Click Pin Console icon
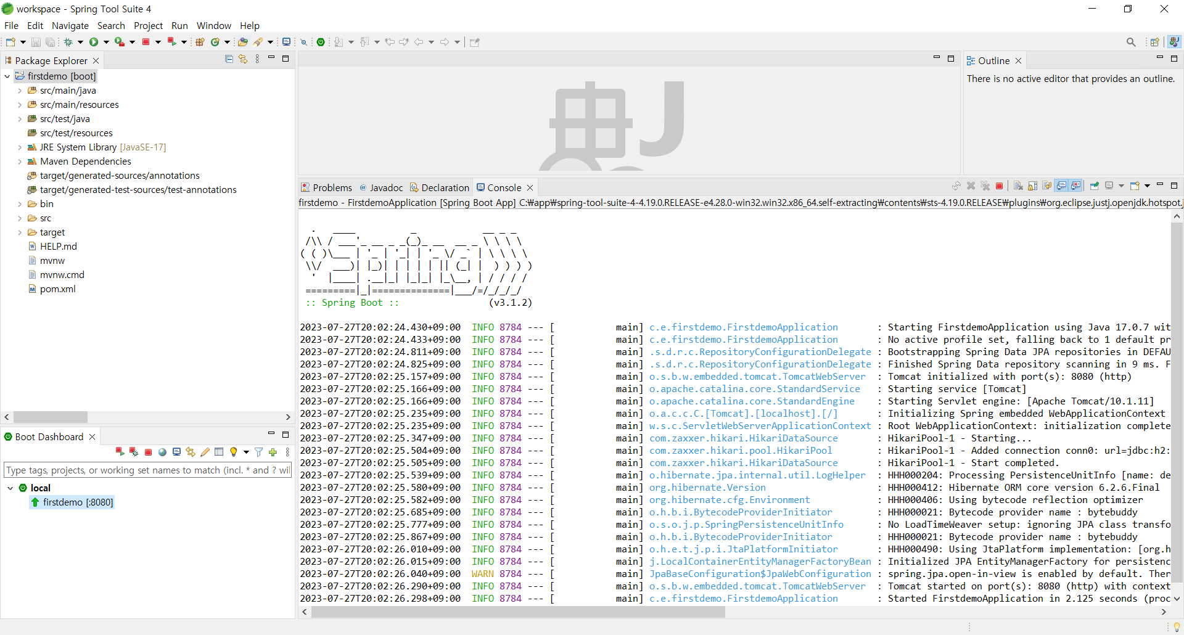The height and width of the screenshot is (635, 1184). 1095,186
